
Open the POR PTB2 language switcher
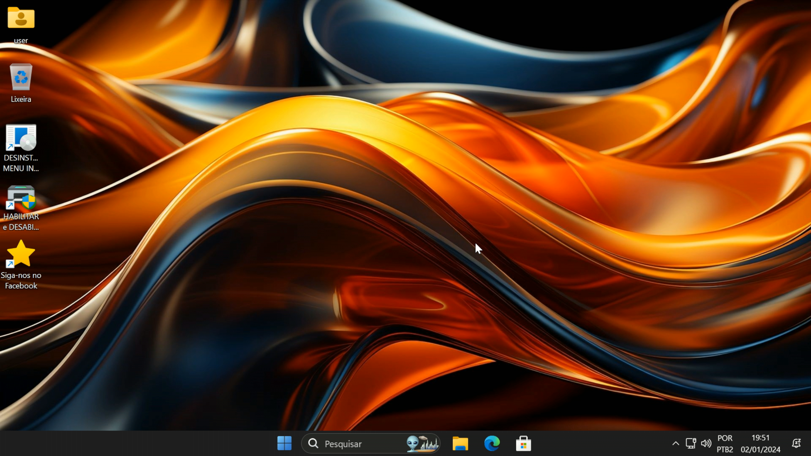(x=725, y=443)
